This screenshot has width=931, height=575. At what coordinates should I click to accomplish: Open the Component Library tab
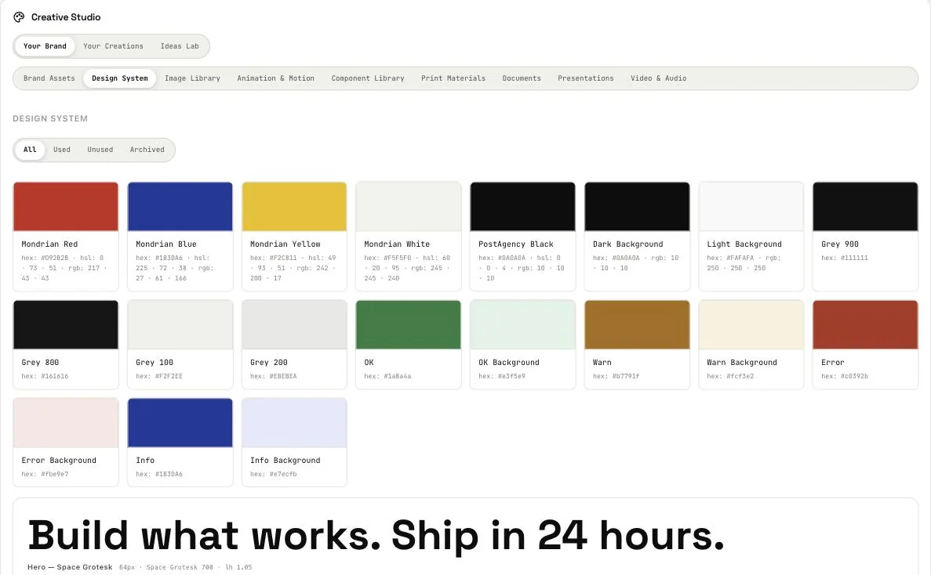tap(368, 78)
